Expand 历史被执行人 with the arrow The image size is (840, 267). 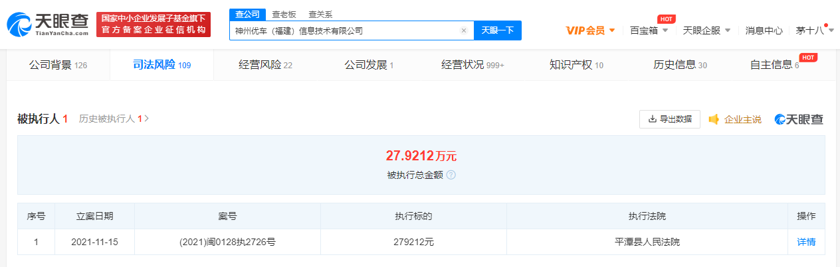(x=146, y=119)
